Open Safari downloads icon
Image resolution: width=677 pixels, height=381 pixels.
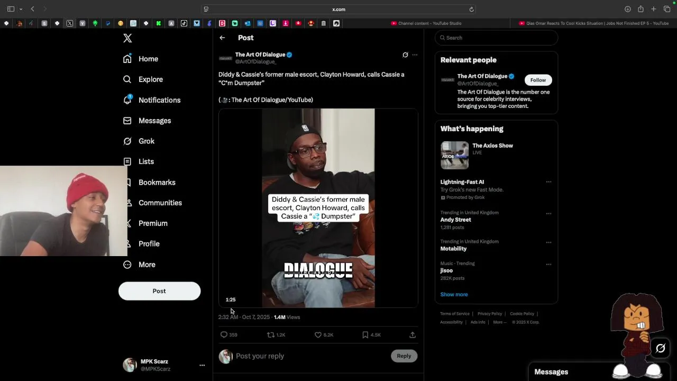627,9
